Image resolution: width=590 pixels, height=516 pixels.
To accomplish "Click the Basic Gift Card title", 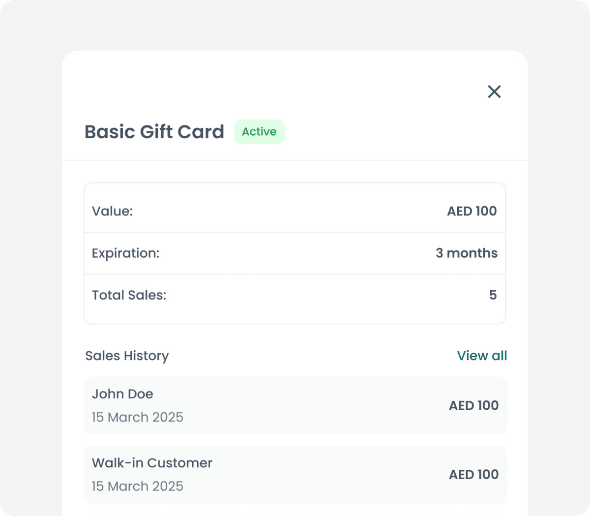I will click(x=154, y=131).
